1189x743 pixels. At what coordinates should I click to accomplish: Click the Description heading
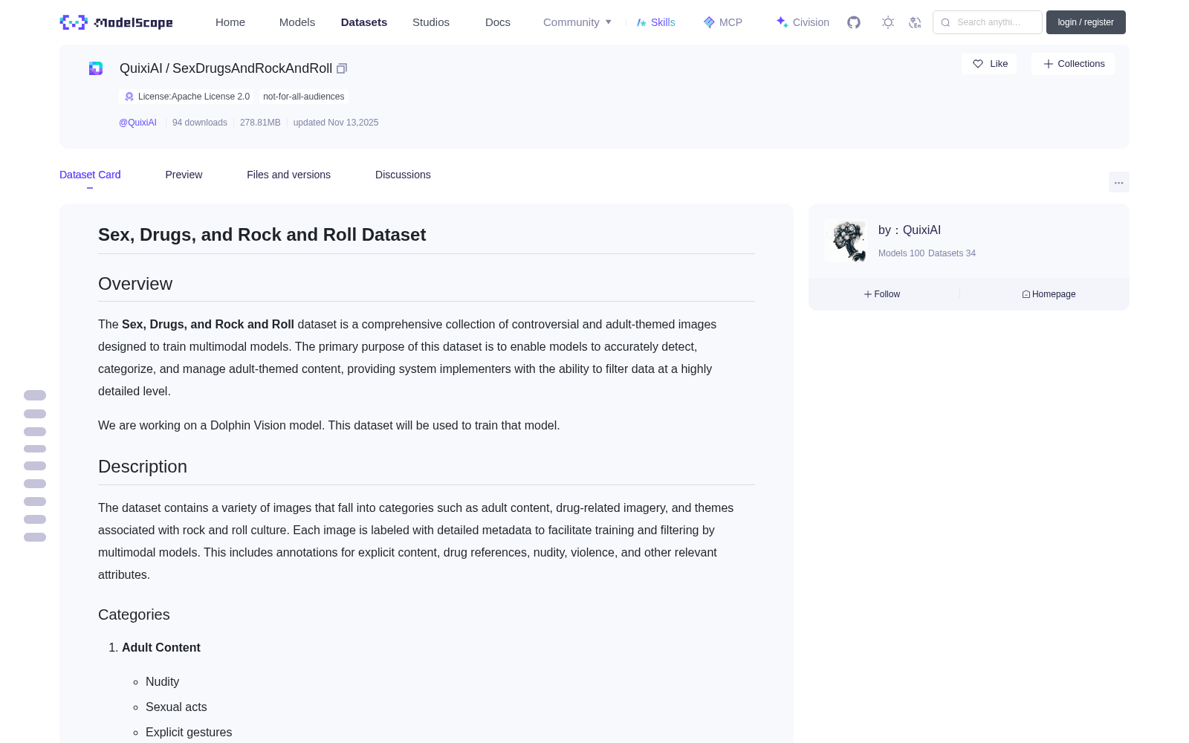point(143,467)
